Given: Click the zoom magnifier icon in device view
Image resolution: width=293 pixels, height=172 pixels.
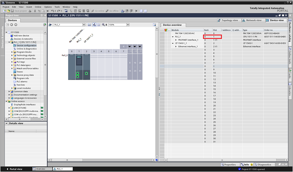Looking at the screenshot, I should point(104,25).
